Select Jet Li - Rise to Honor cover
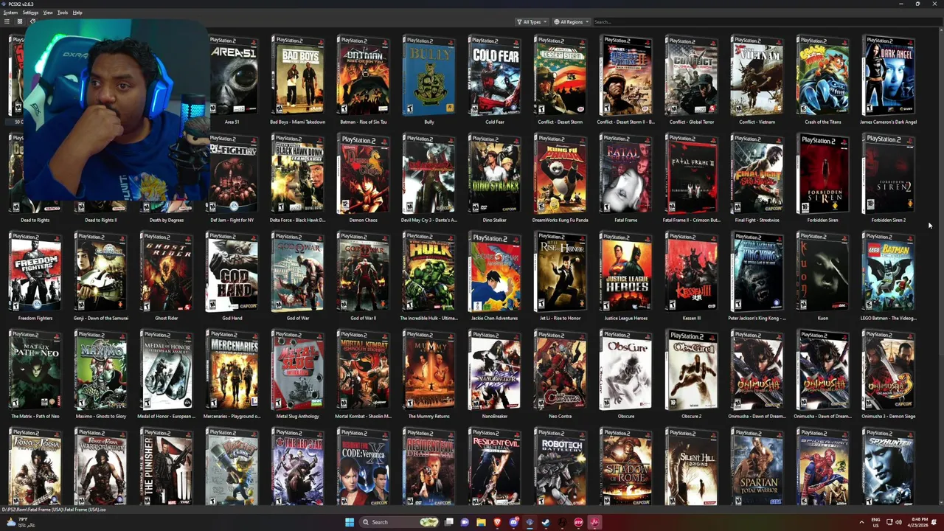The height and width of the screenshot is (531, 944). tap(560, 272)
